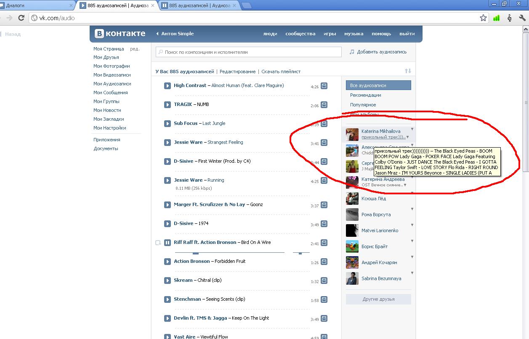
Task: Open музыка in top navigation
Action: point(354,34)
